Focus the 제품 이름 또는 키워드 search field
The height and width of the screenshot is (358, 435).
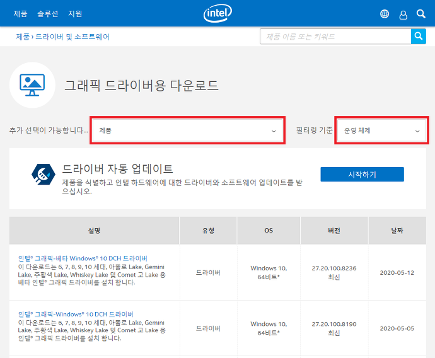[335, 37]
